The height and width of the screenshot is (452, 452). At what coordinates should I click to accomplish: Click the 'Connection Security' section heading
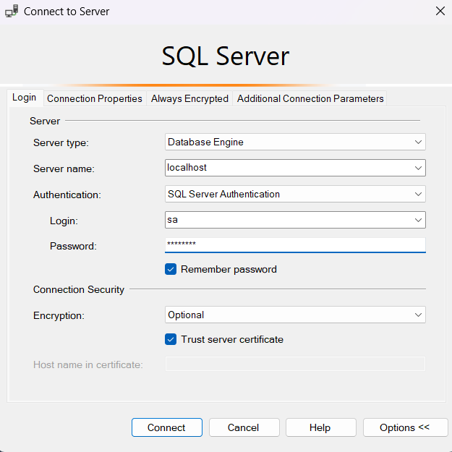coord(79,289)
